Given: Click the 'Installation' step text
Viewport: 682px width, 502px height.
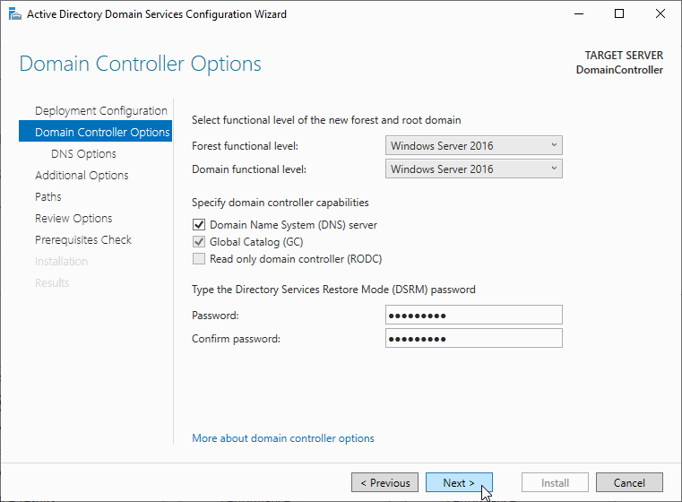Looking at the screenshot, I should (61, 261).
